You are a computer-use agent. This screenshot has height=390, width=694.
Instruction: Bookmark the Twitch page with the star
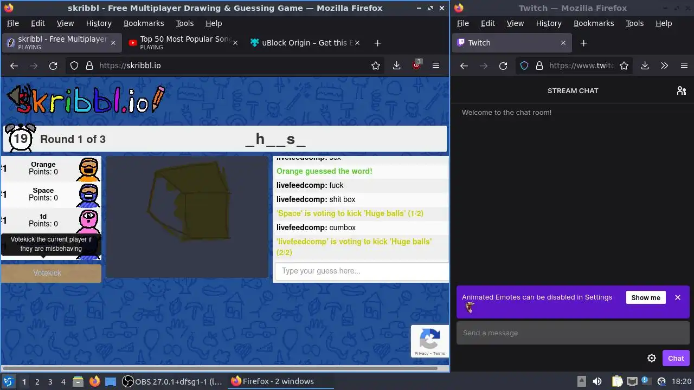point(624,66)
